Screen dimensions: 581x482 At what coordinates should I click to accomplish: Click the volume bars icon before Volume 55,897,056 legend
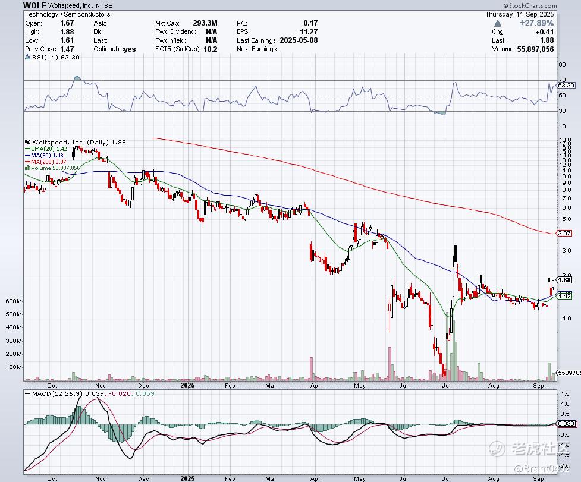(x=27, y=168)
